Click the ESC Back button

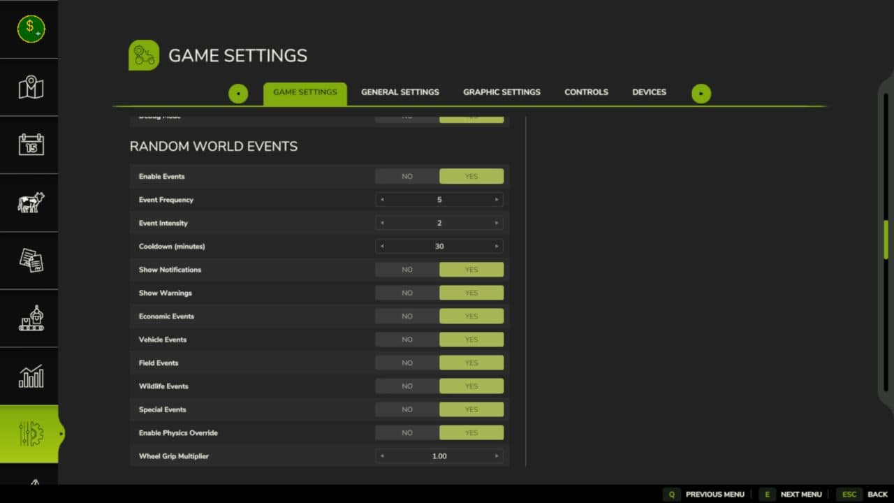tap(863, 494)
